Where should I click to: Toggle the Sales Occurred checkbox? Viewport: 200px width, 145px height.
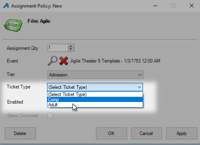(x=50, y=116)
